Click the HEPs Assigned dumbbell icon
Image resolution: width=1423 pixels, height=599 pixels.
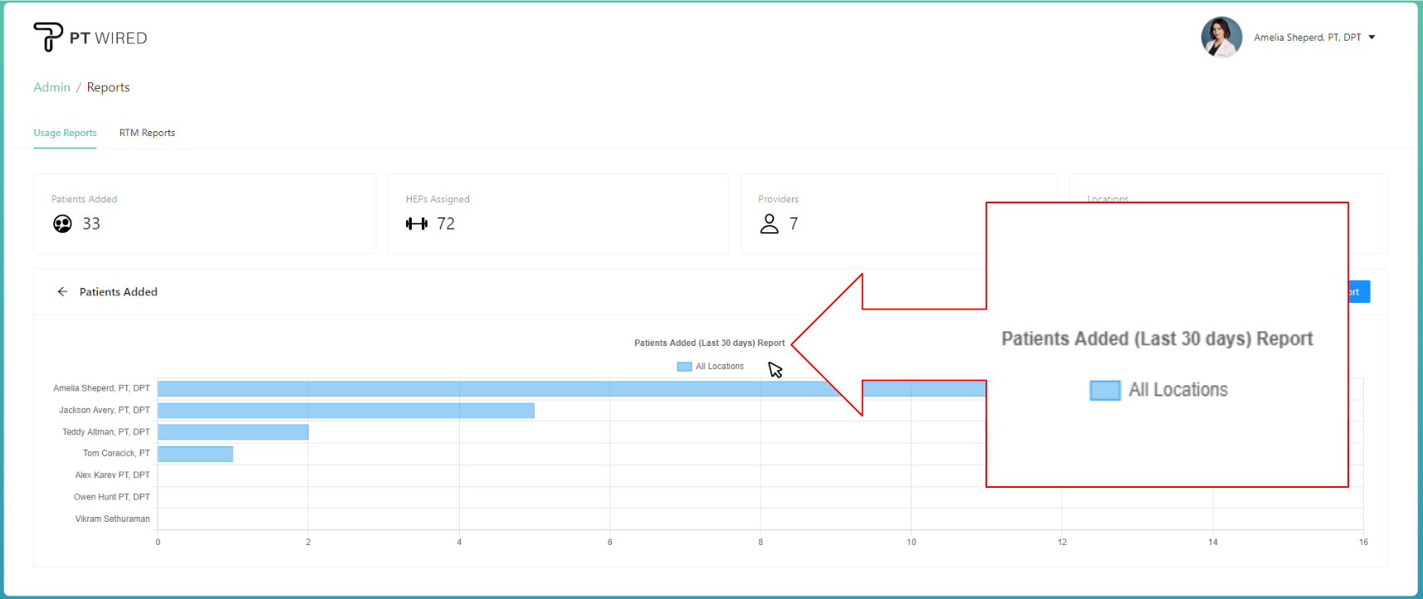point(416,224)
